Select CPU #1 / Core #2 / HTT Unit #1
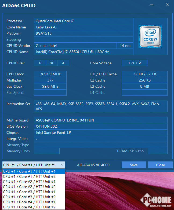The image size is (174, 210). 34,182
